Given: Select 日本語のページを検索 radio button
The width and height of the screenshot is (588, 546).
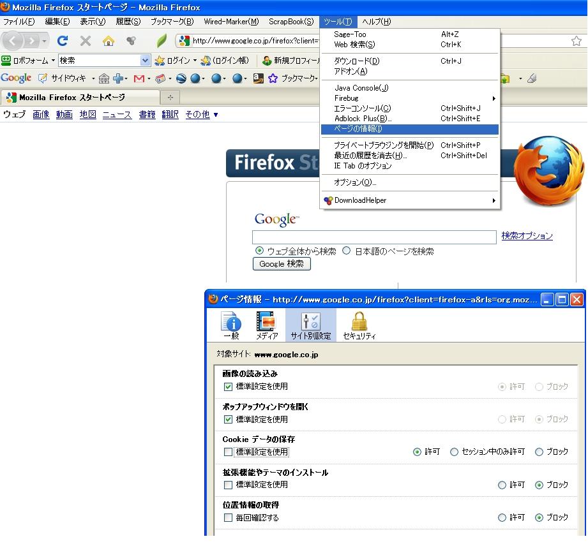Looking at the screenshot, I should coord(347,250).
